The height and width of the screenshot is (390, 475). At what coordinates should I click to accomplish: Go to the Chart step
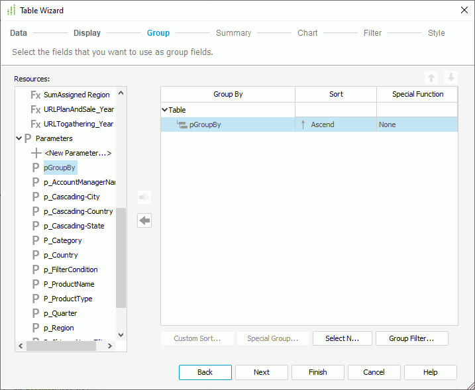[x=307, y=32]
